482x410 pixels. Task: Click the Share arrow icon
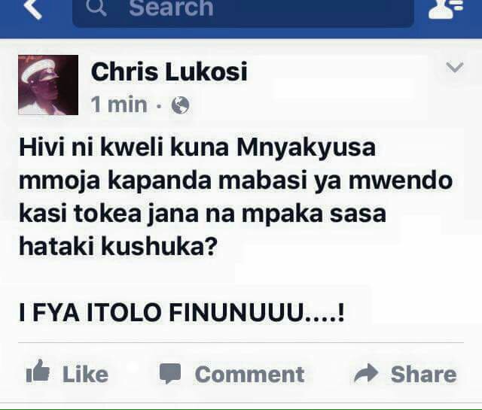366,373
